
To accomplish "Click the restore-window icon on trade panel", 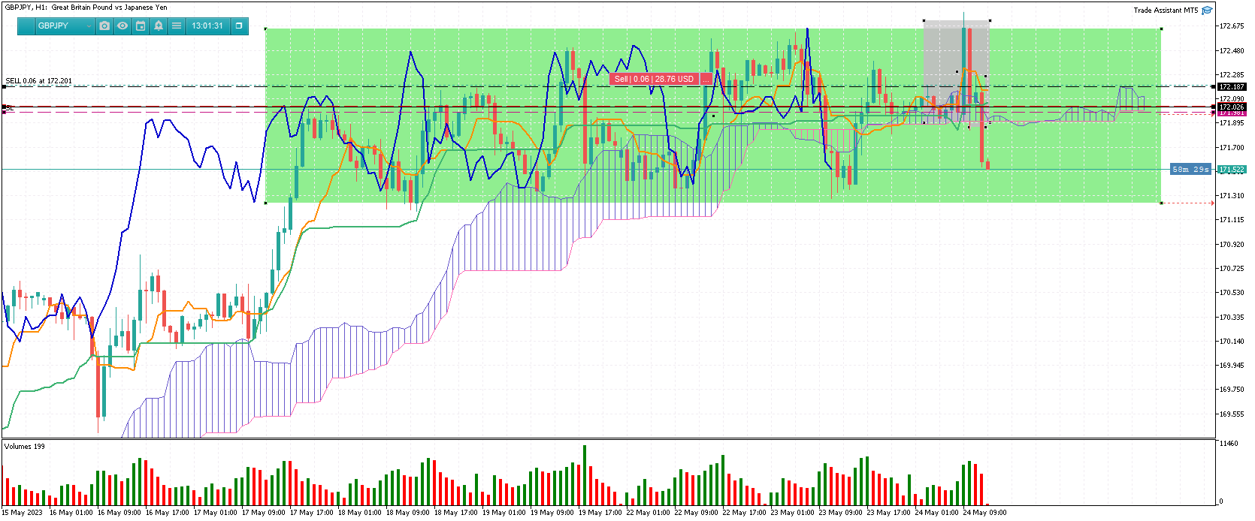I will pyautogui.click(x=239, y=26).
